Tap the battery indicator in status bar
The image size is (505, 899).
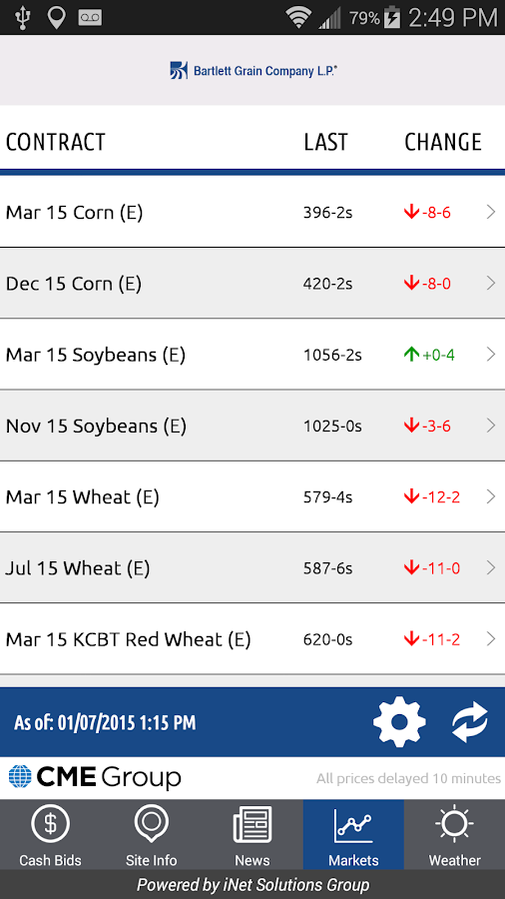392,17
